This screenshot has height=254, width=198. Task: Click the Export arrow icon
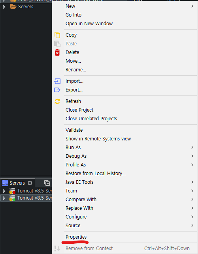point(57,90)
